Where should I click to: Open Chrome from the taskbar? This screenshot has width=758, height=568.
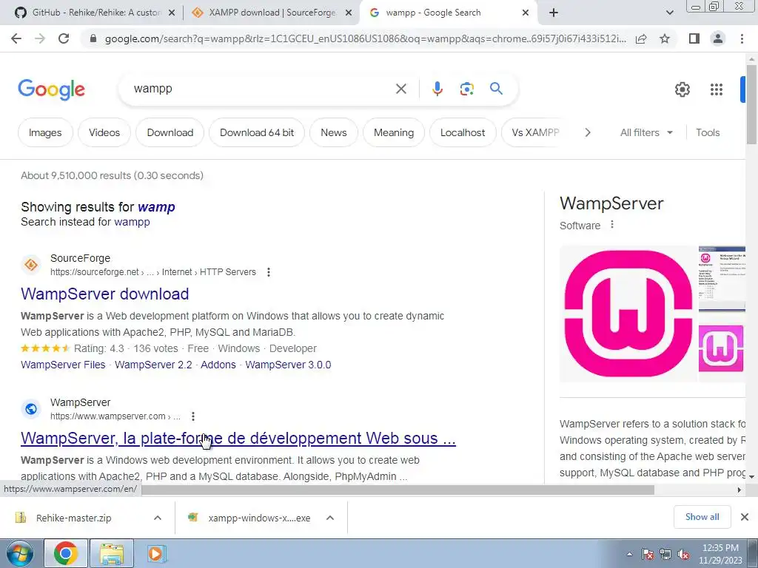(66, 553)
